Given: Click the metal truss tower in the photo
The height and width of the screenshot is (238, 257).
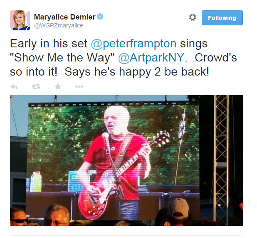Looking at the screenshot, I should pyautogui.click(x=221, y=159).
